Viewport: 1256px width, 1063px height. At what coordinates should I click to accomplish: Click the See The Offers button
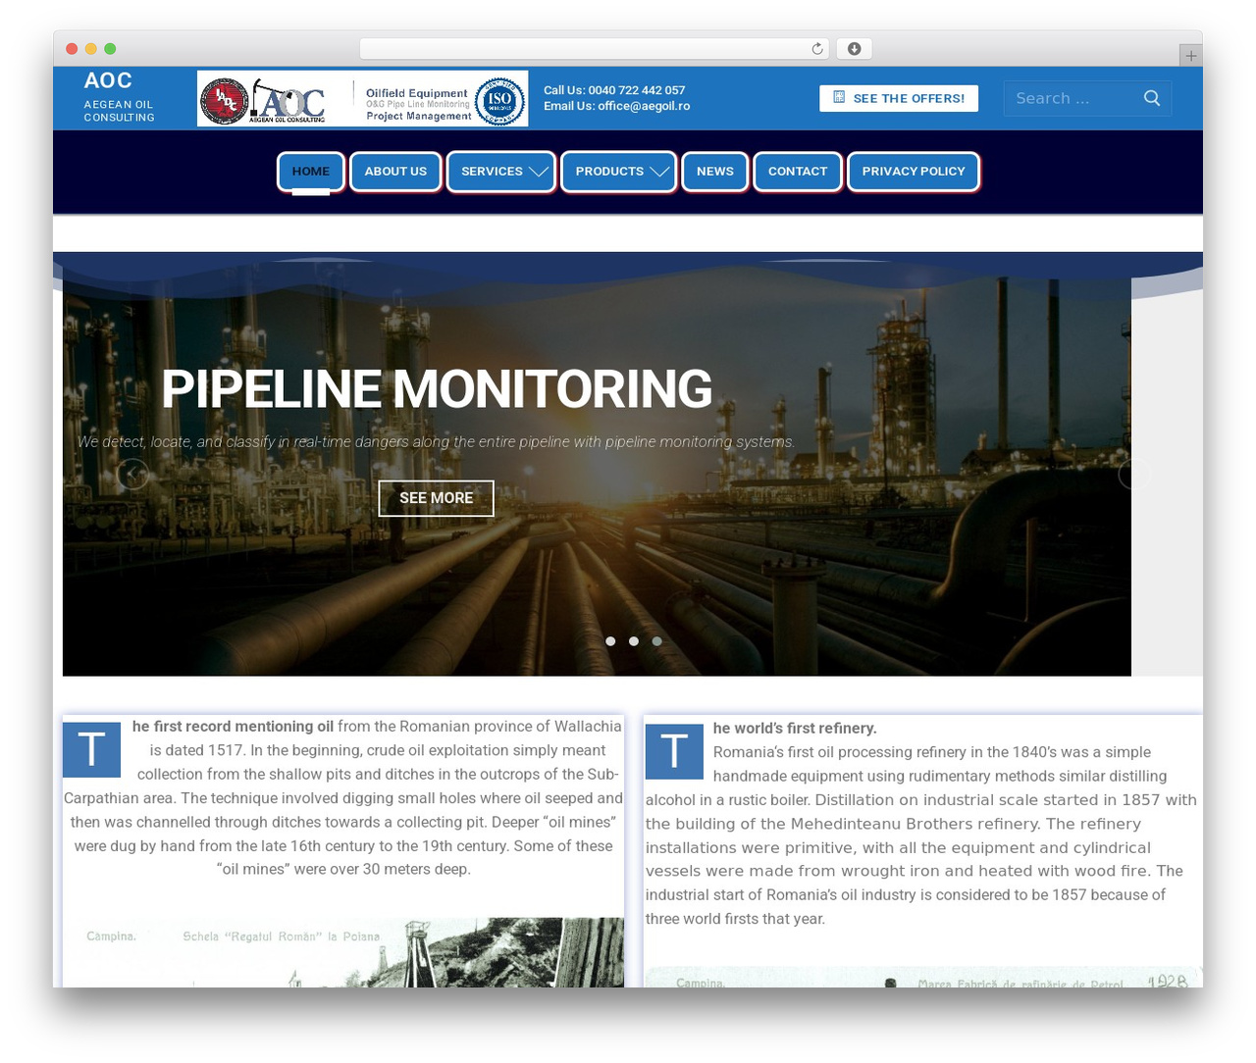pyautogui.click(x=899, y=98)
